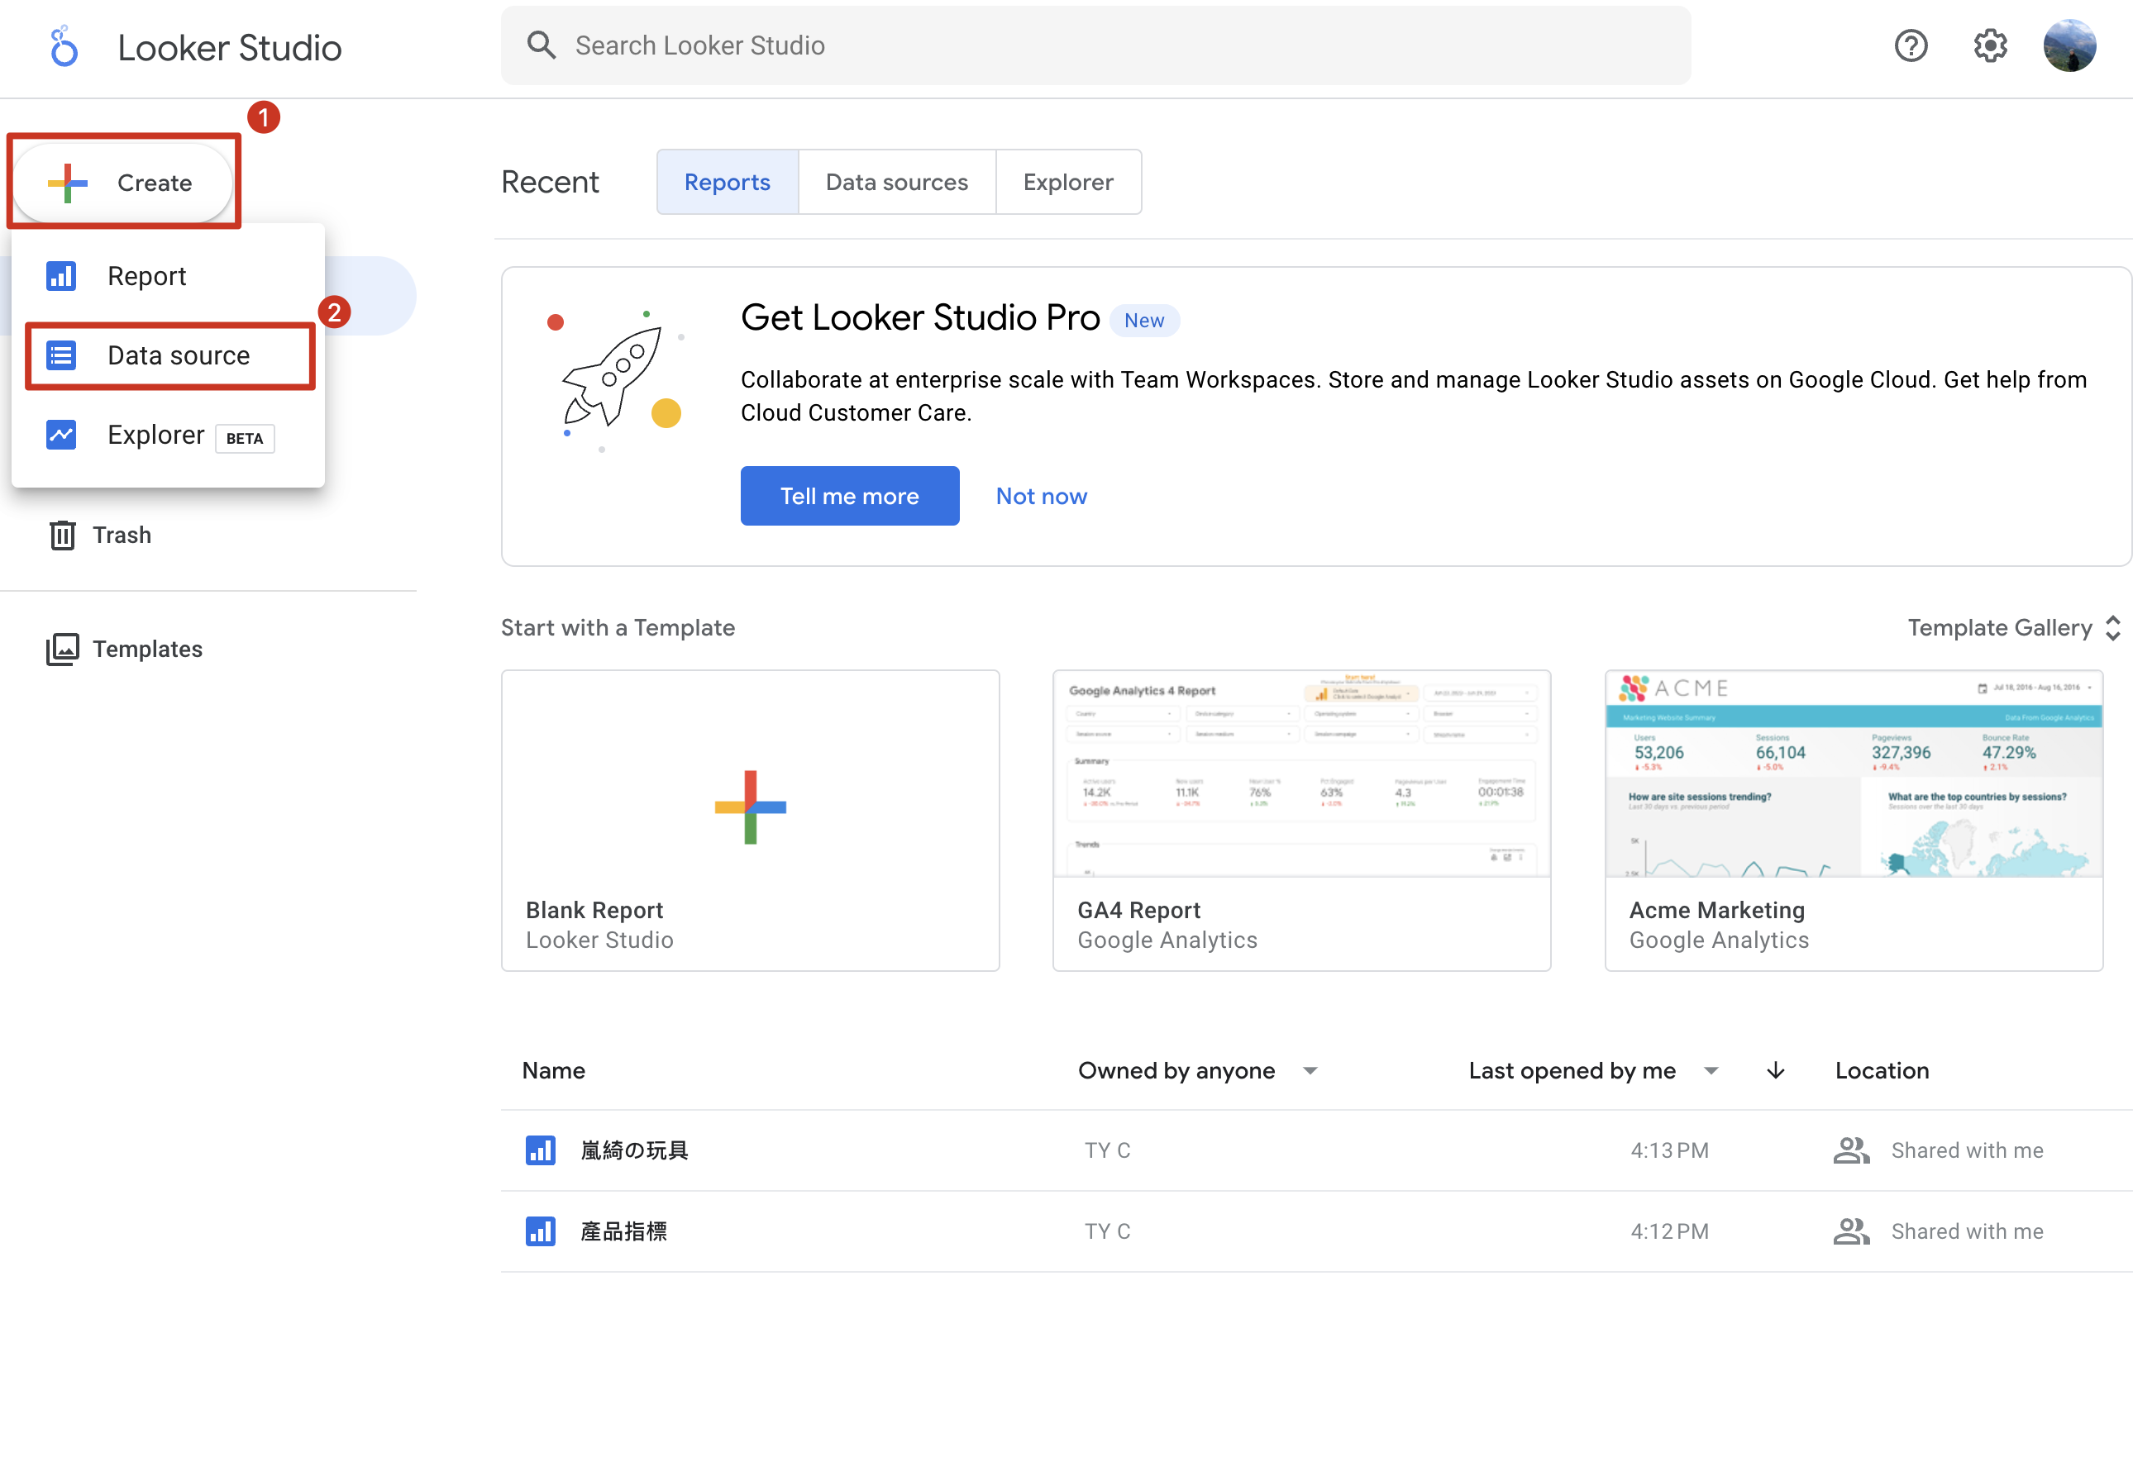Dismiss promo with Not now
Screen dimensions: 2133x1476
pyautogui.click(x=1041, y=496)
